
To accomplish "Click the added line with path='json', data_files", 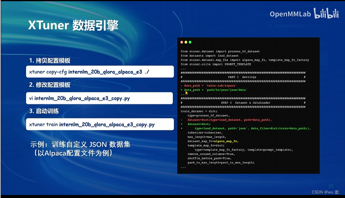I will click(246, 128).
